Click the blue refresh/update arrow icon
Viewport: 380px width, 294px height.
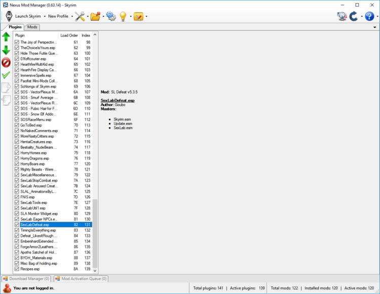tap(354, 16)
